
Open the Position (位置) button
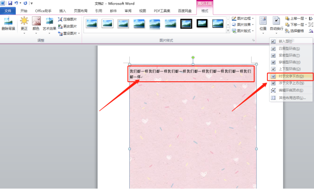pyautogui.click(x=263, y=25)
